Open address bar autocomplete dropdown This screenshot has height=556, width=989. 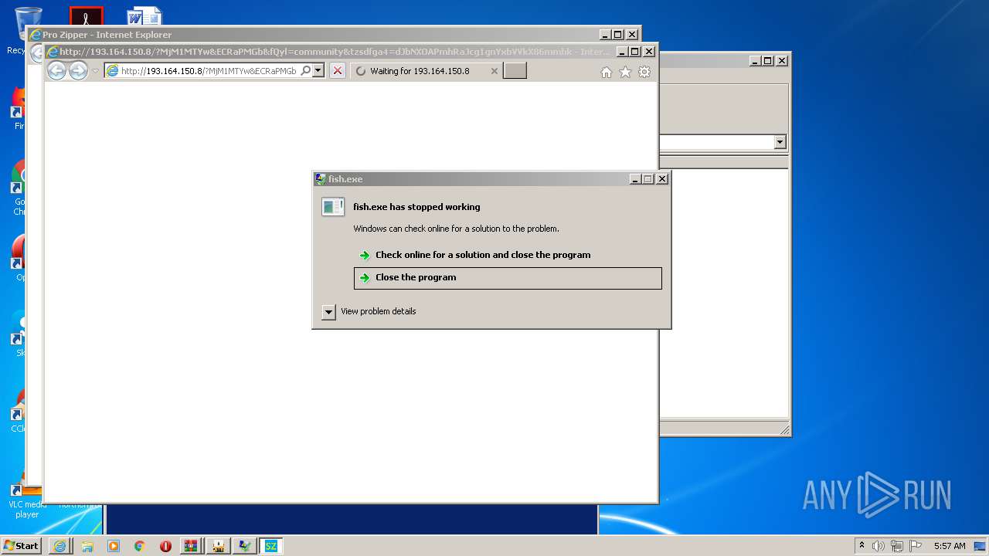point(318,71)
